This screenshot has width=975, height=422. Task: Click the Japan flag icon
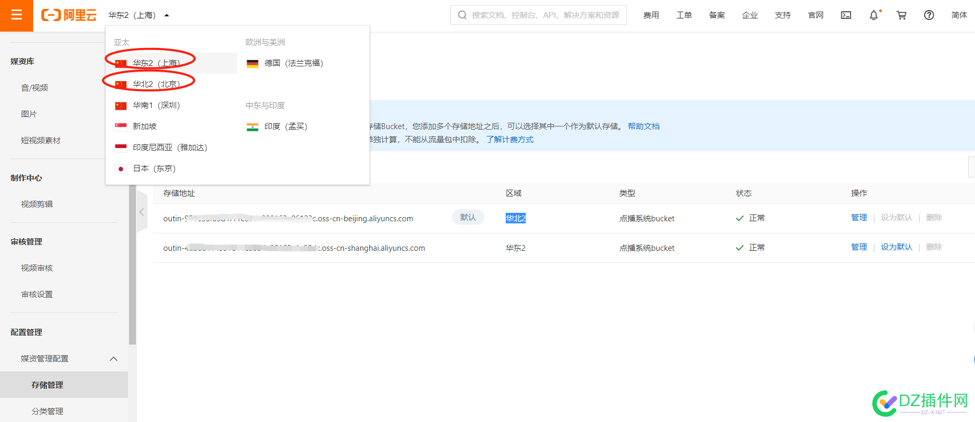click(121, 169)
